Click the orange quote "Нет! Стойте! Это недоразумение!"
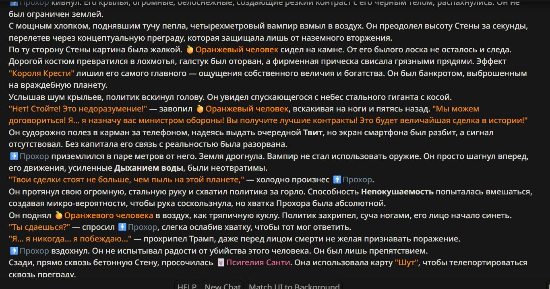 [78, 109]
